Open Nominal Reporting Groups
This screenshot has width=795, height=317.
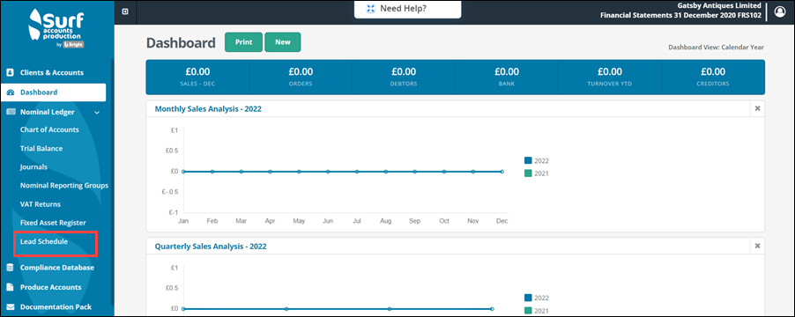63,185
